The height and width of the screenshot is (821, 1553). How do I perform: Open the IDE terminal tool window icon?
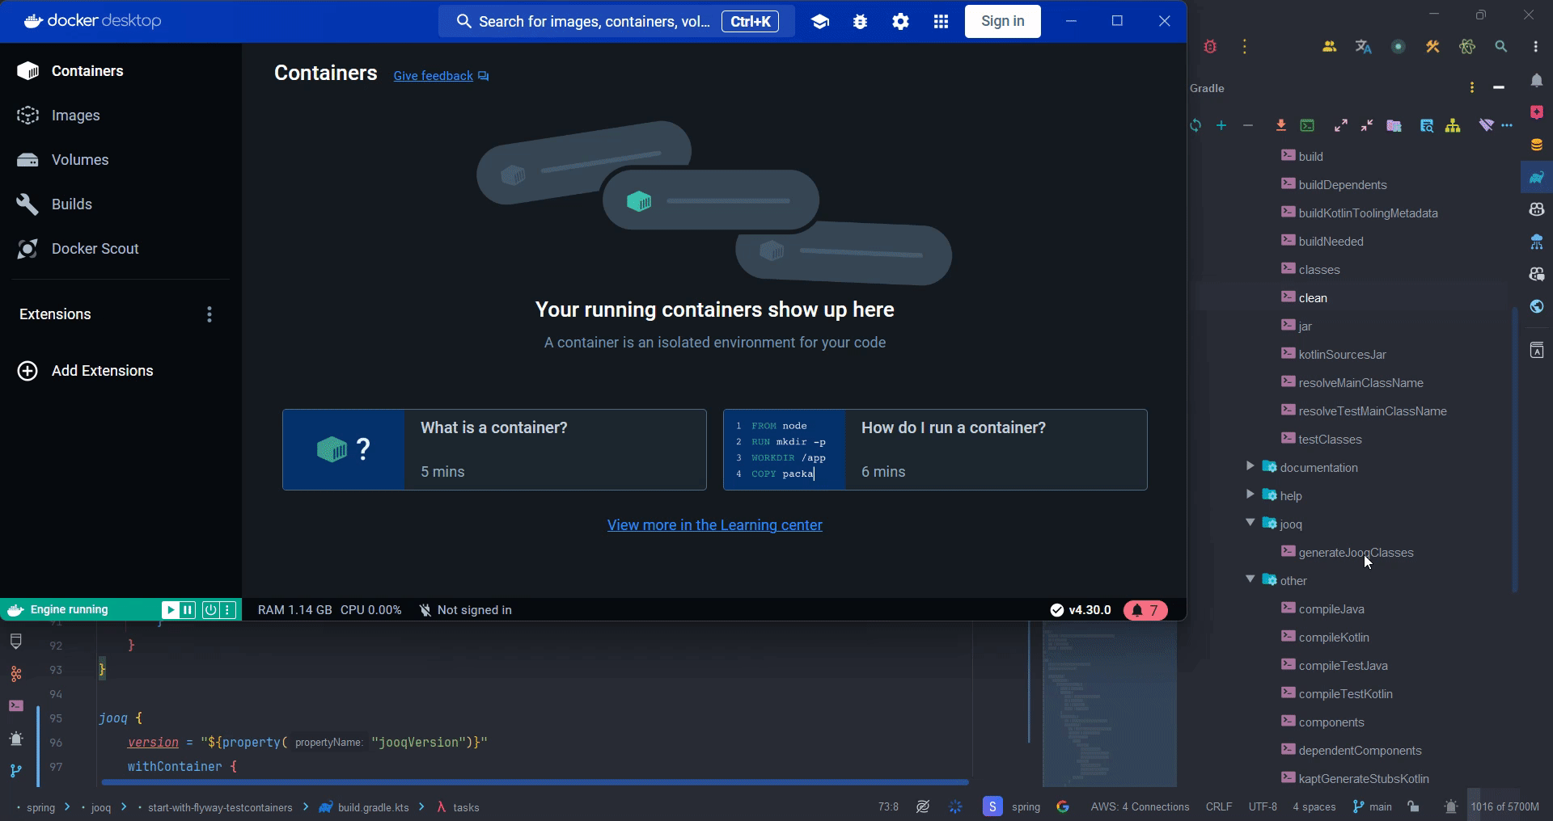(16, 706)
